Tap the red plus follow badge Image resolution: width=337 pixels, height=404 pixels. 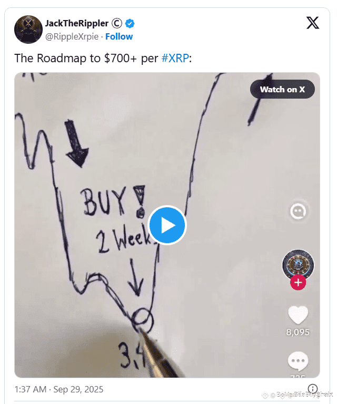click(x=298, y=282)
